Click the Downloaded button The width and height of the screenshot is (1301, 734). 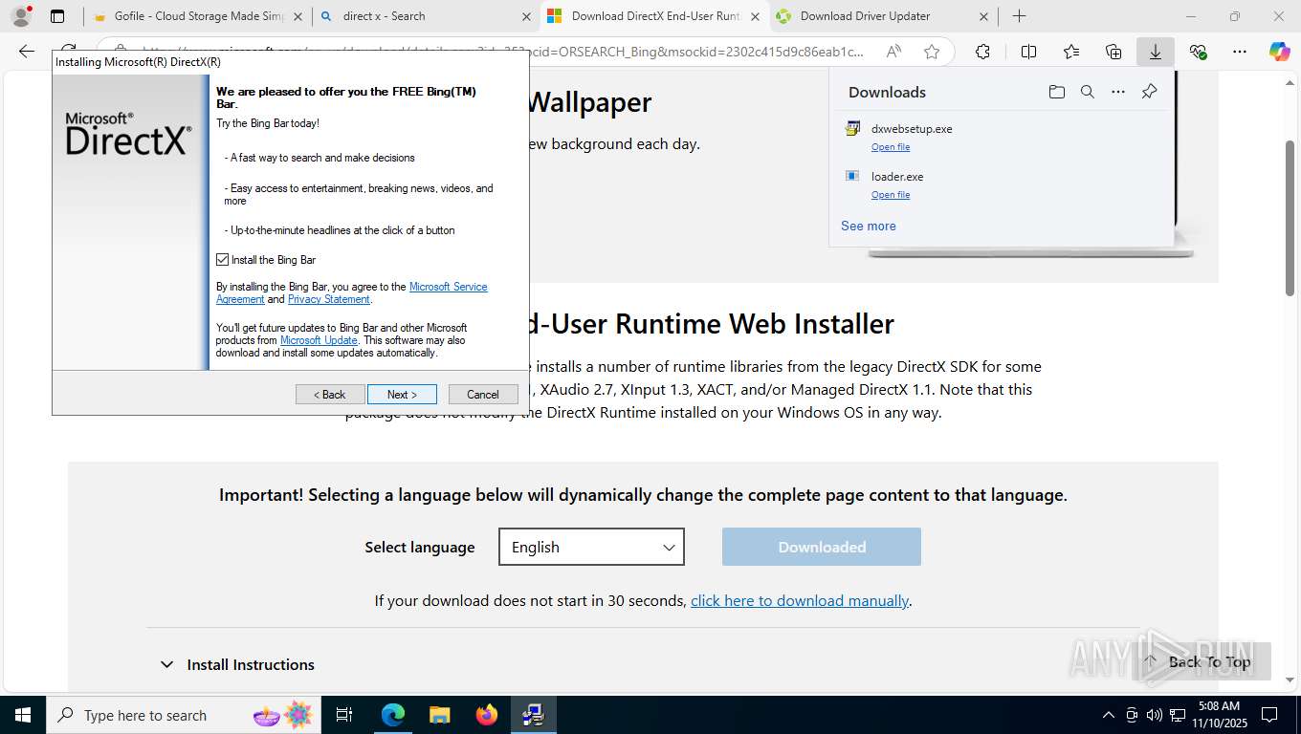822,547
